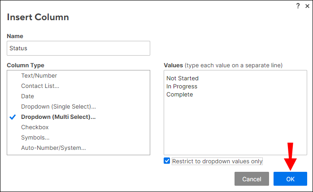Click the 'Complete' value line

[x=179, y=95]
